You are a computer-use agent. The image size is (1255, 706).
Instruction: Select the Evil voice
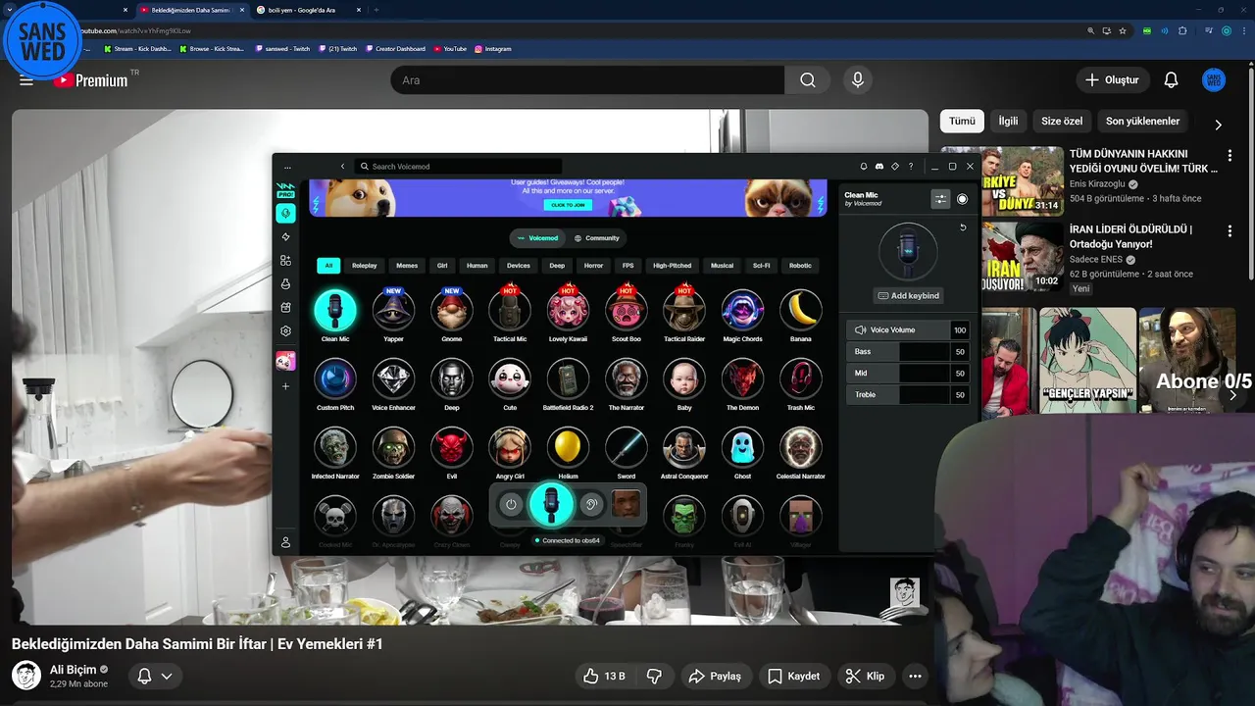click(x=452, y=448)
